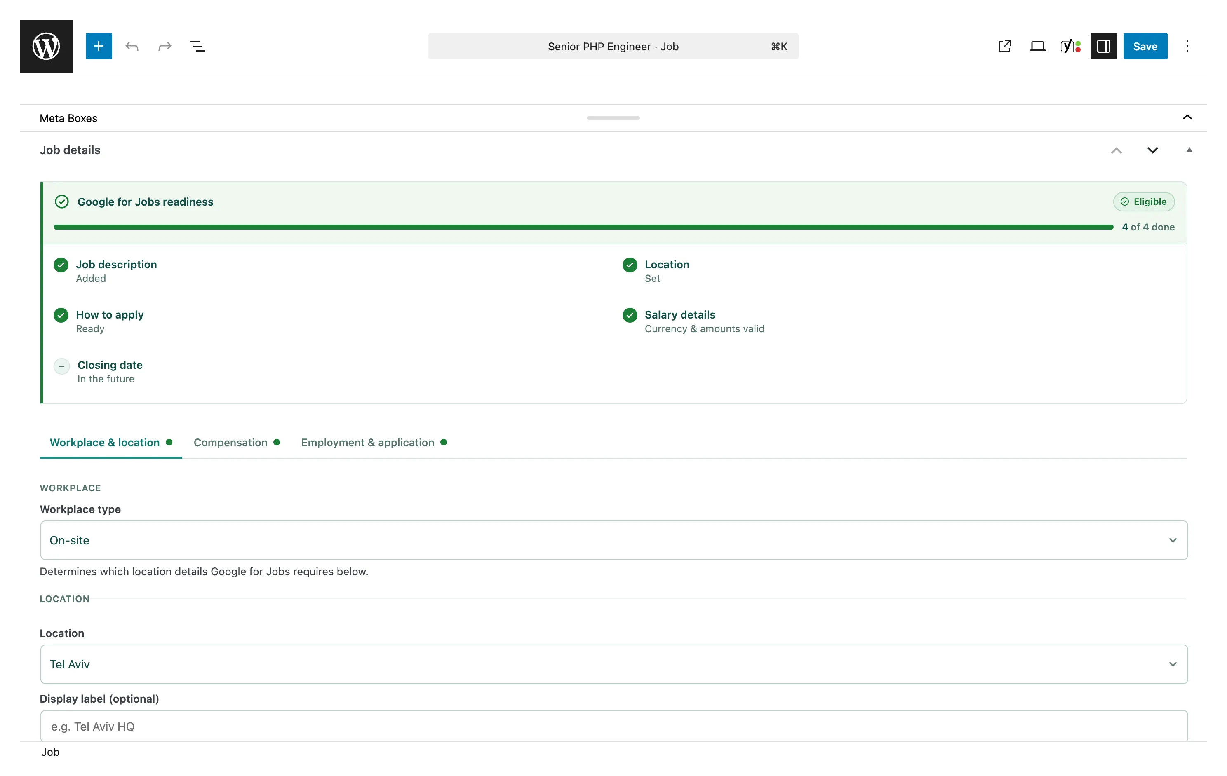Click the Eligible status badge
Screen dimensions: 1227x776
1144,202
